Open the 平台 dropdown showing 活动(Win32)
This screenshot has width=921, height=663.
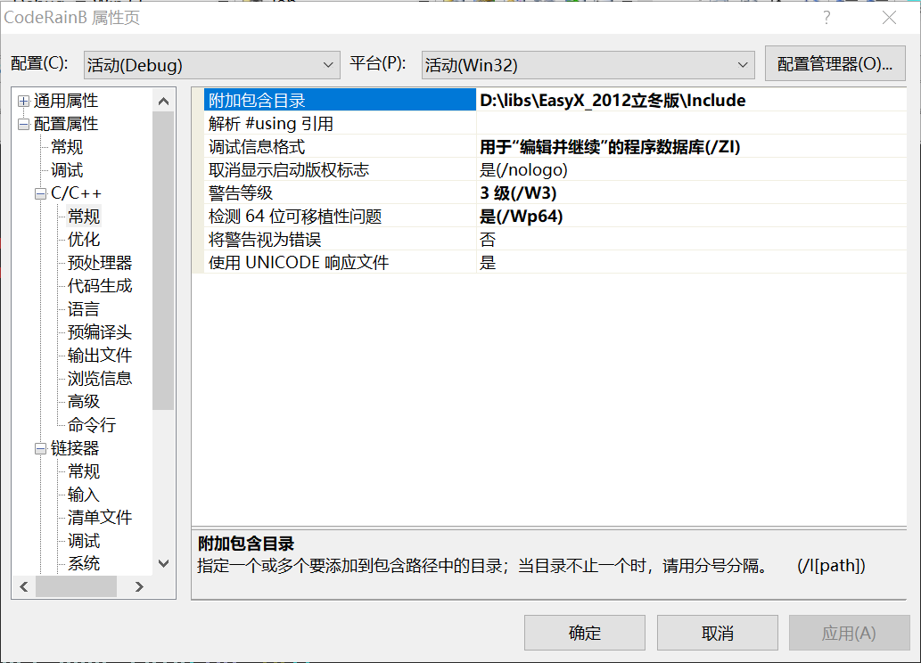pyautogui.click(x=588, y=65)
